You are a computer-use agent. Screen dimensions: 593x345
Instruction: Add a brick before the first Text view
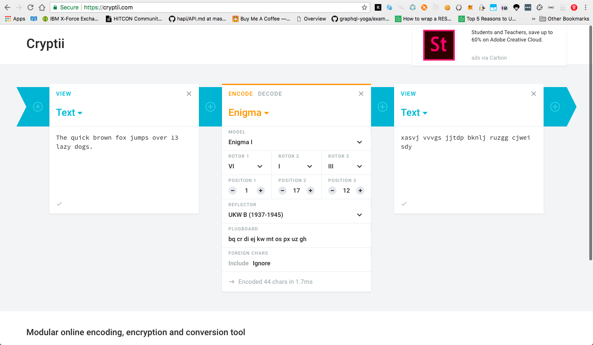[x=37, y=107]
